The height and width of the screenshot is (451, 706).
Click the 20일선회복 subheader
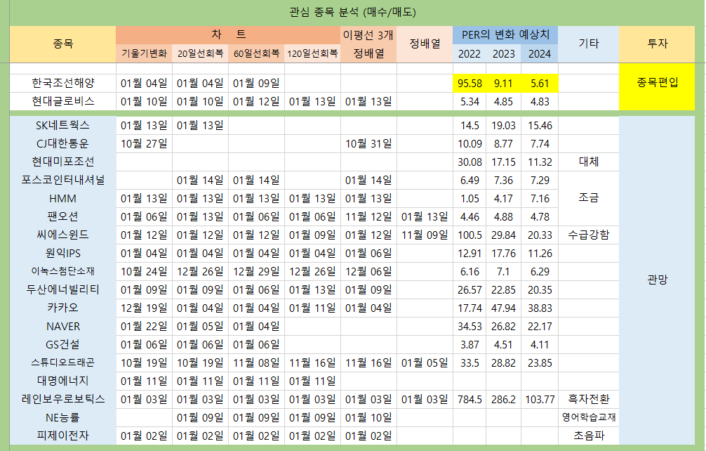click(x=201, y=53)
